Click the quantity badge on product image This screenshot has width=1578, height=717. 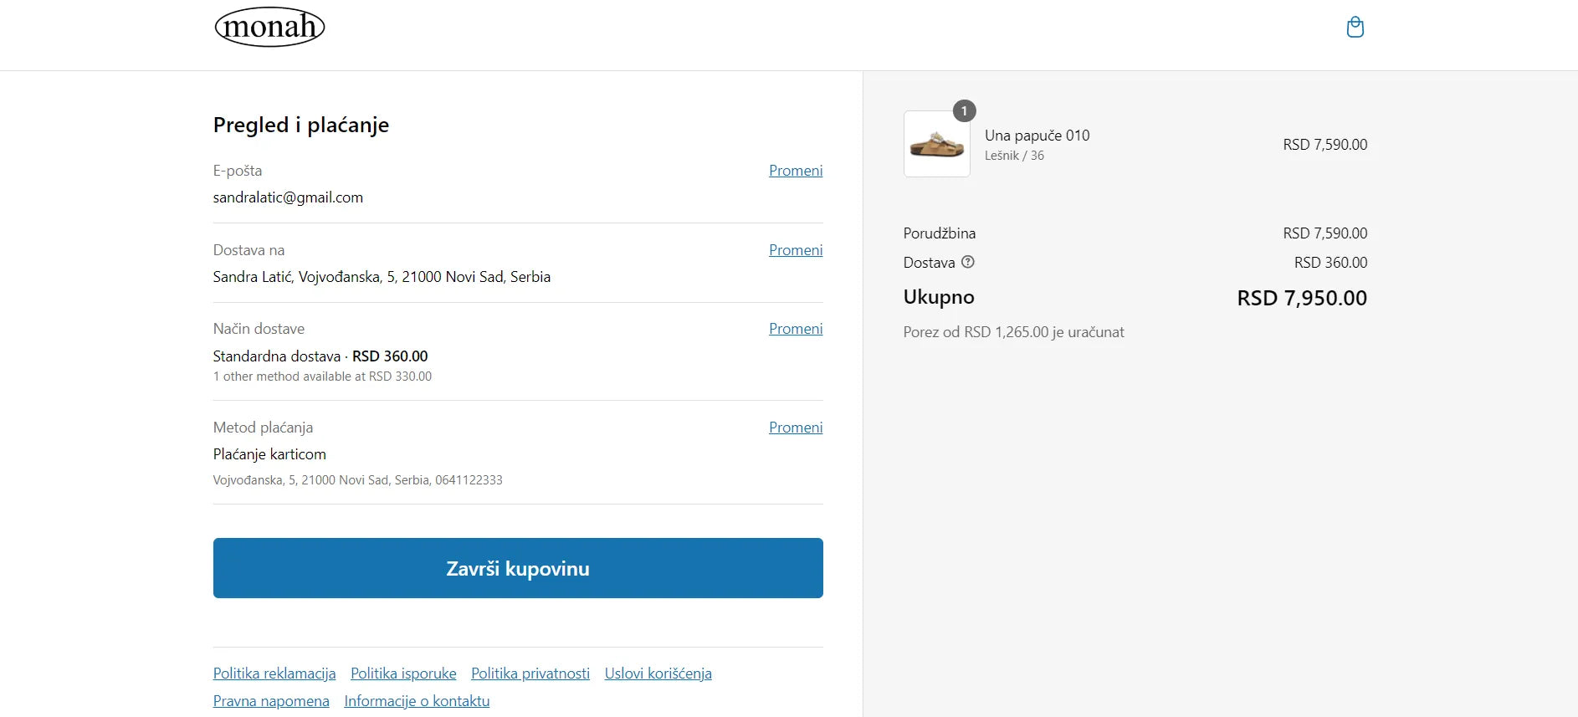pos(964,110)
